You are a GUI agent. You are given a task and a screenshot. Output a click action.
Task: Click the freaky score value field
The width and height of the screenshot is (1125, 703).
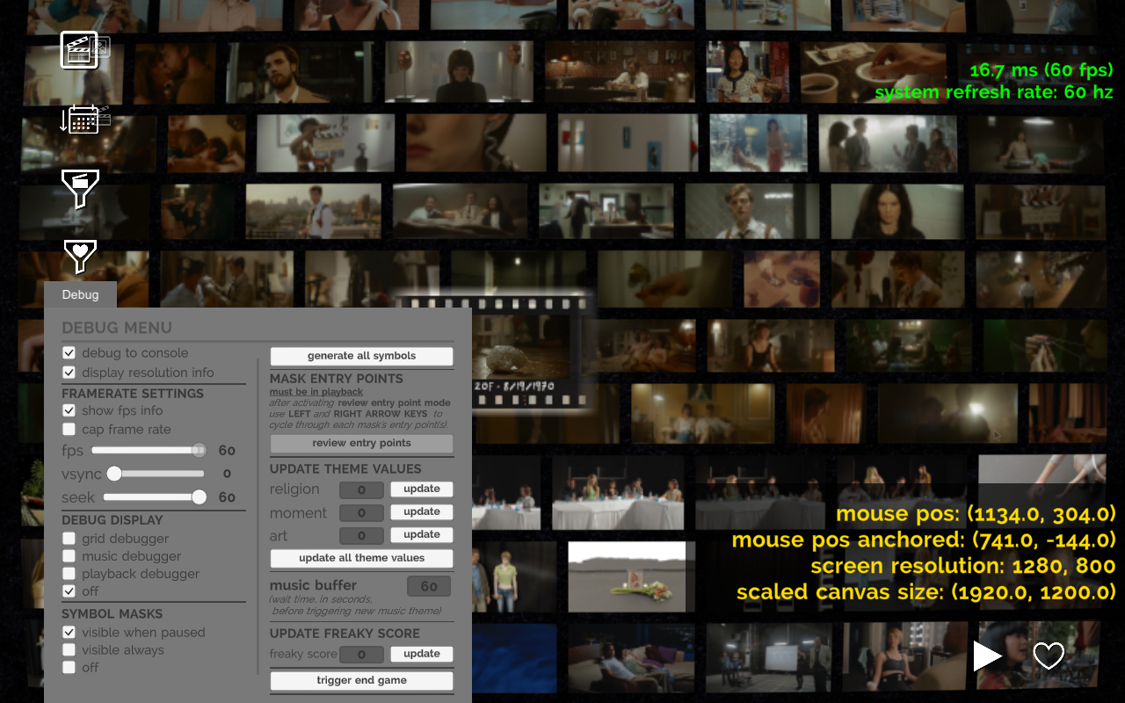pos(361,655)
